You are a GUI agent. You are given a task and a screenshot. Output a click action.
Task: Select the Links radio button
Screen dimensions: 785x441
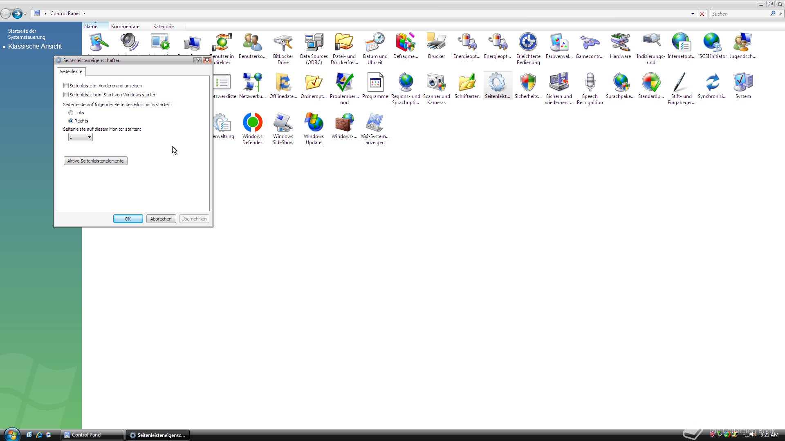click(x=71, y=113)
